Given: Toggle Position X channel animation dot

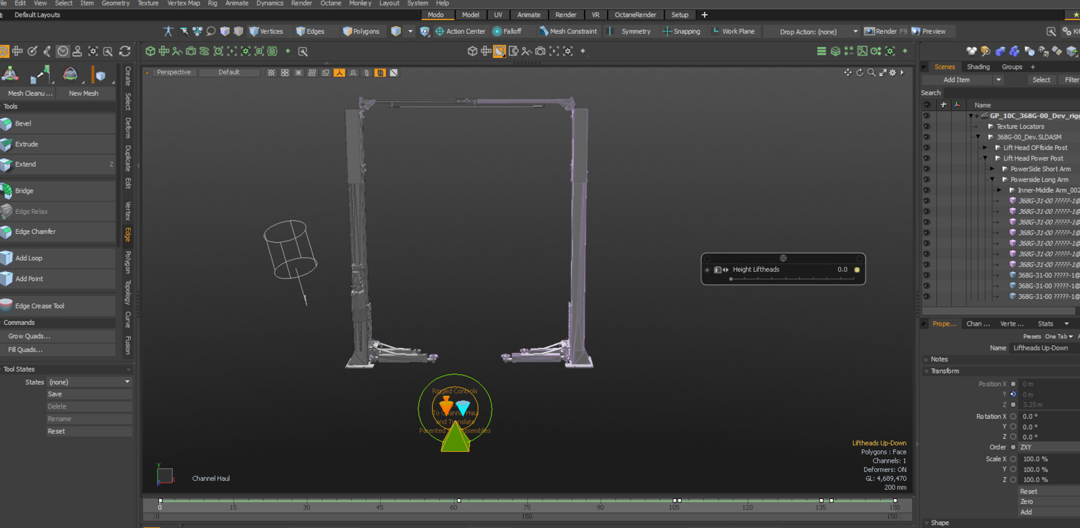Looking at the screenshot, I should [x=1013, y=384].
